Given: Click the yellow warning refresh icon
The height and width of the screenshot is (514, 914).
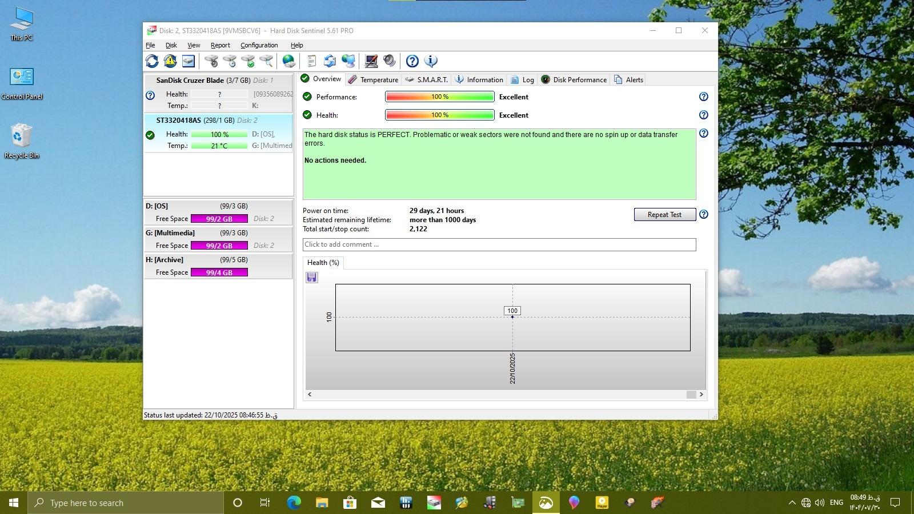Looking at the screenshot, I should tap(170, 61).
